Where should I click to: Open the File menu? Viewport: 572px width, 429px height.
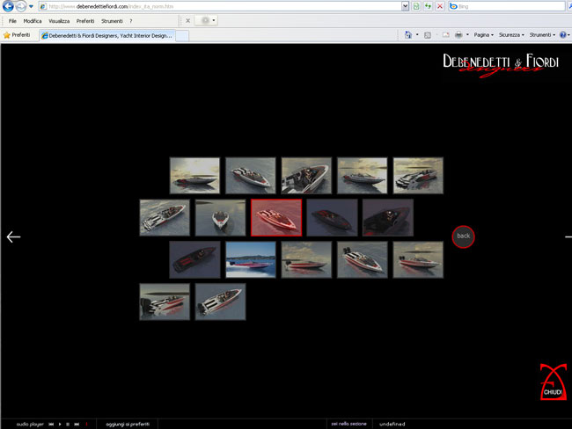(x=12, y=21)
